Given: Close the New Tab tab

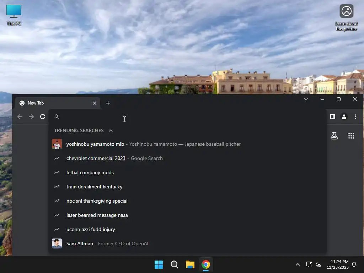Looking at the screenshot, I should coord(95,103).
